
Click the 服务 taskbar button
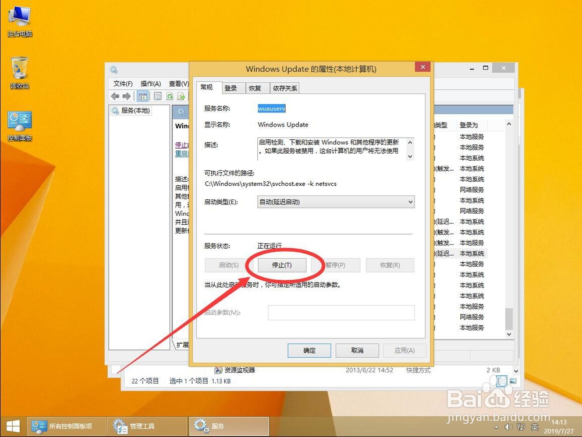coord(229,427)
